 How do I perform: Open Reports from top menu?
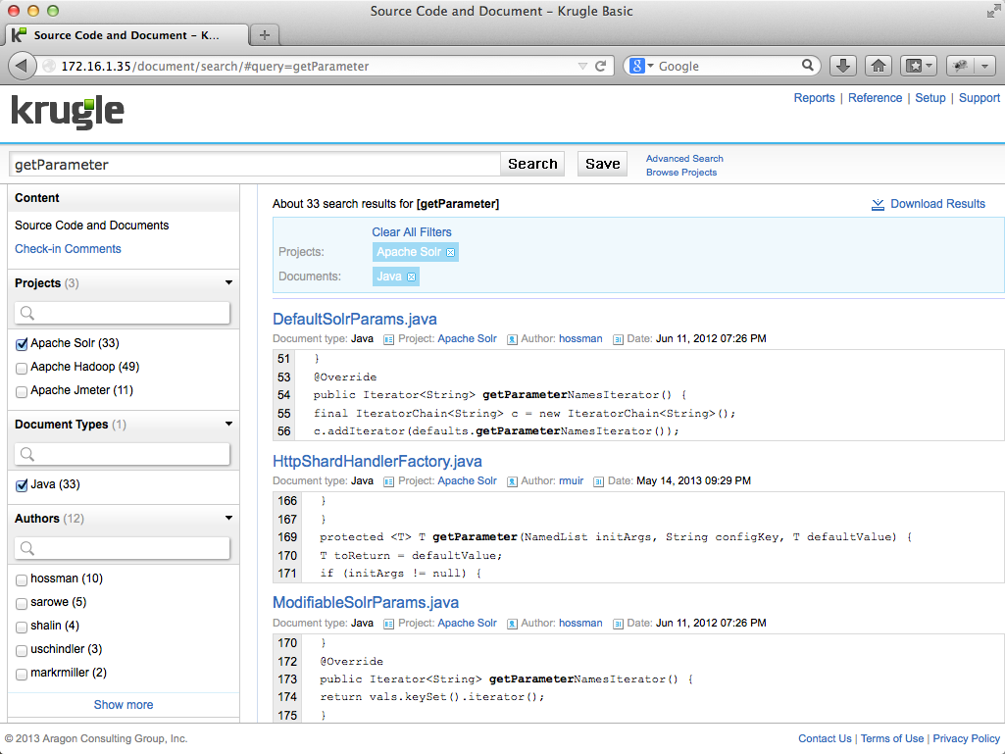(814, 98)
